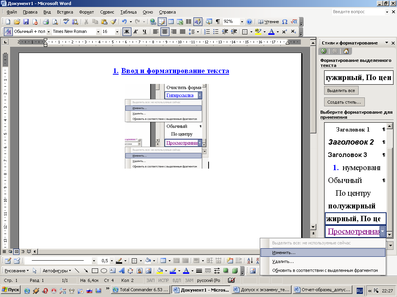The width and height of the screenshot is (397, 297).
Task: Apply blue font color button
Action: [271, 32]
